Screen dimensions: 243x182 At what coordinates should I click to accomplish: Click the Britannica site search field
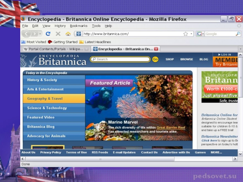pos(120,59)
